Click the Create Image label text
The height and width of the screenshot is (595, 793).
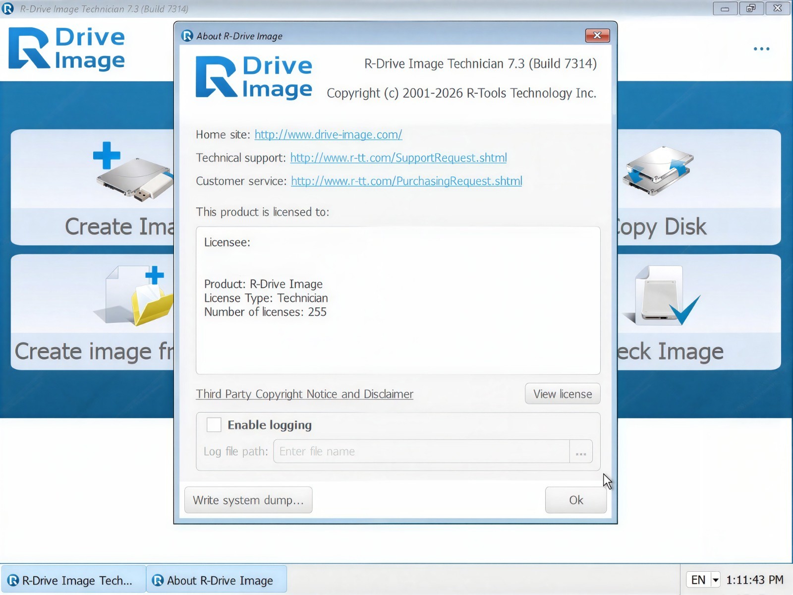click(119, 227)
